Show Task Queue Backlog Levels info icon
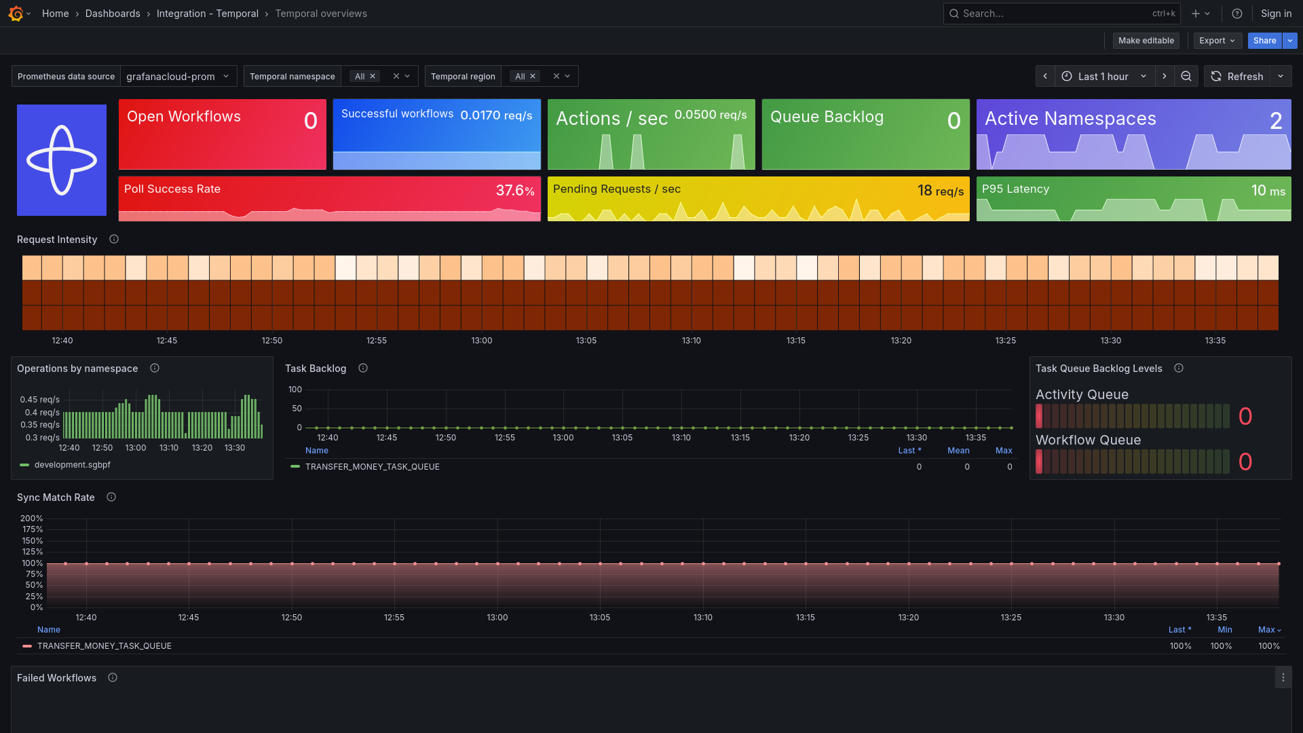This screenshot has height=733, width=1303. (x=1179, y=369)
